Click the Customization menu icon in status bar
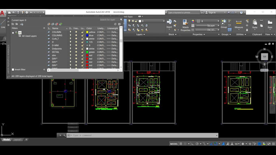 pyautogui.click(x=273, y=144)
